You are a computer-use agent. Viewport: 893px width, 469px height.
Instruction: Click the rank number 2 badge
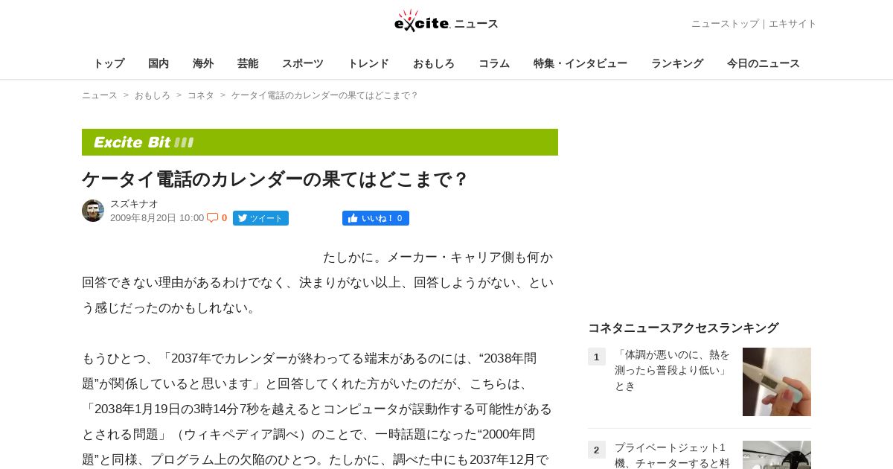pos(597,450)
